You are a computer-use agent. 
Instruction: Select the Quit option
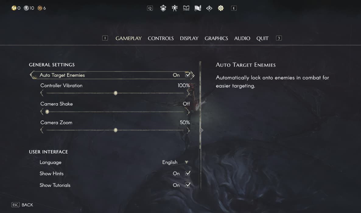tap(262, 38)
